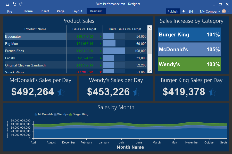Click the Product Sales scrollbar up arrow

(150, 27)
